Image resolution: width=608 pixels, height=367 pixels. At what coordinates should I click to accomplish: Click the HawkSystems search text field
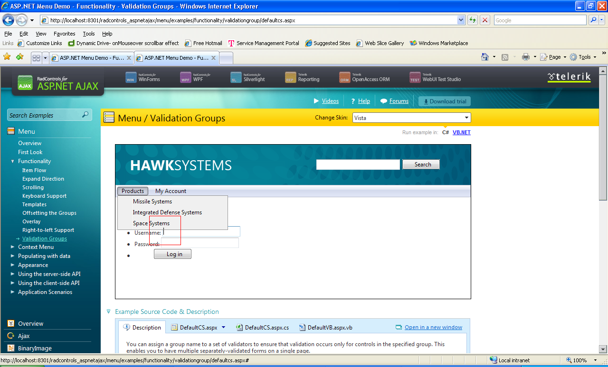tap(358, 165)
